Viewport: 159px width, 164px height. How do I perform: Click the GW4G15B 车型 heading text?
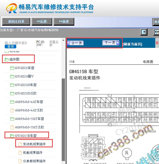pyautogui.click(x=83, y=72)
